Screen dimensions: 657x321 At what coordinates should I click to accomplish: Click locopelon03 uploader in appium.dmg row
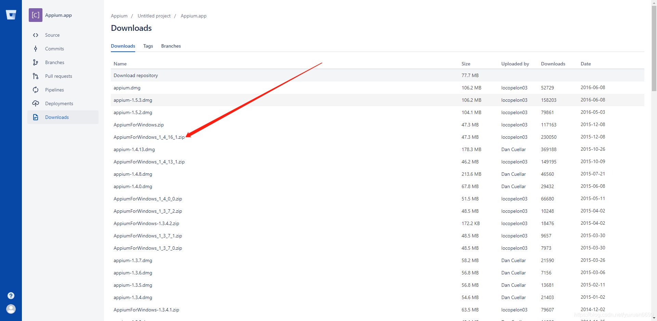click(514, 88)
